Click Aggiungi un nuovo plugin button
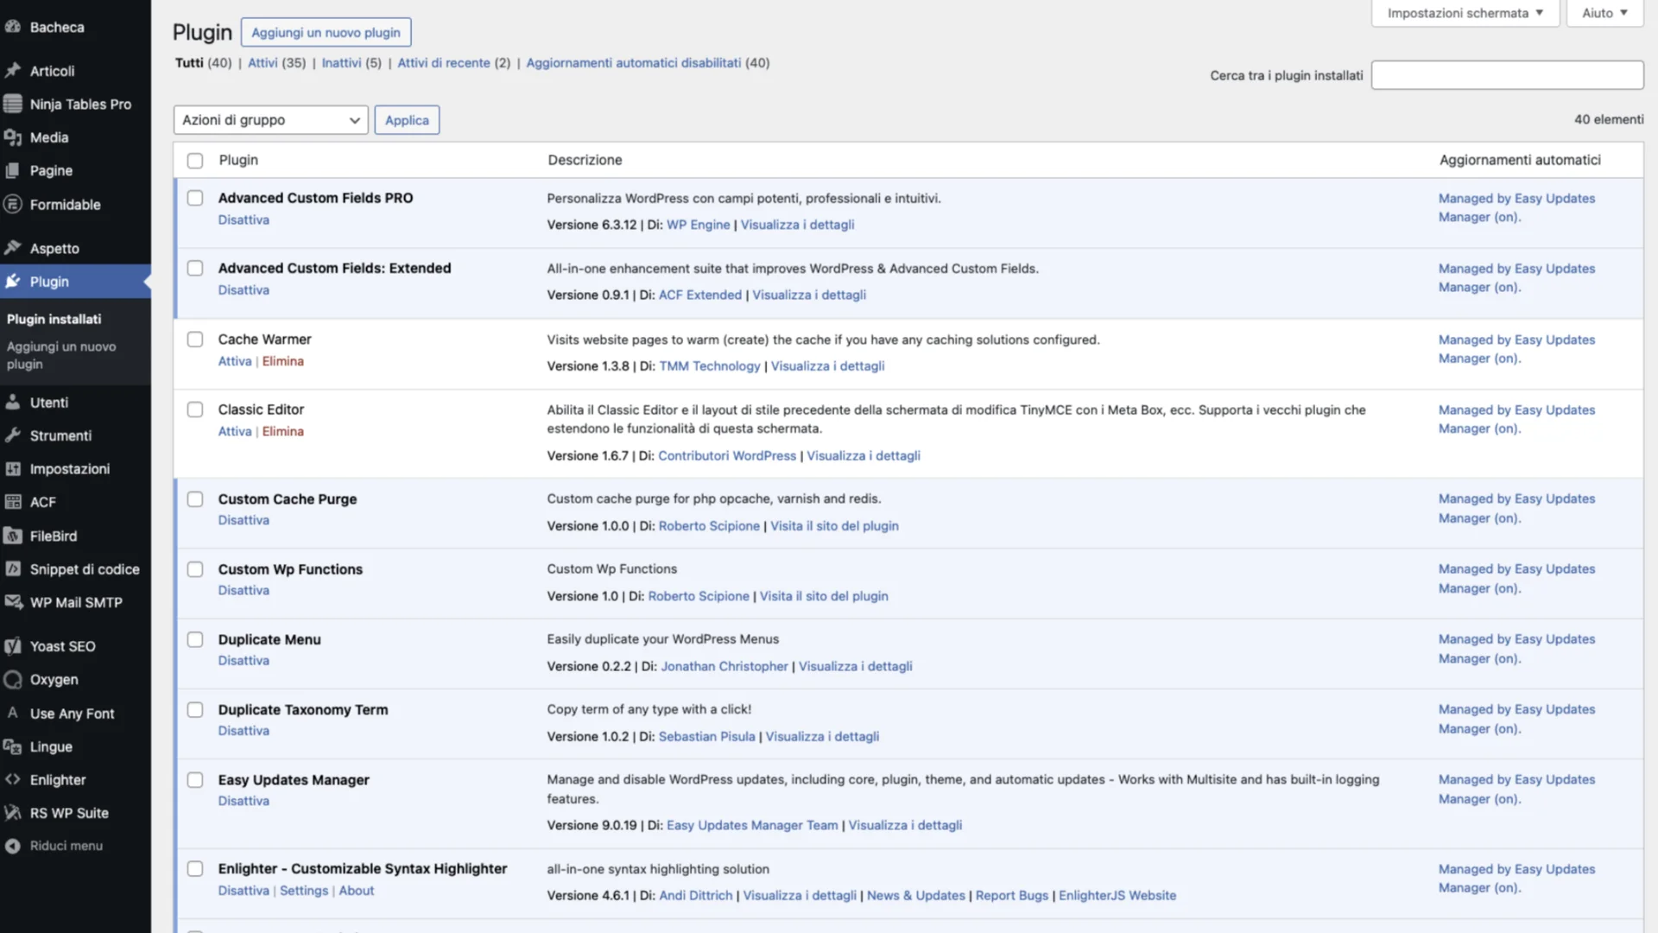Screen dimensions: 1658x933 [326, 32]
